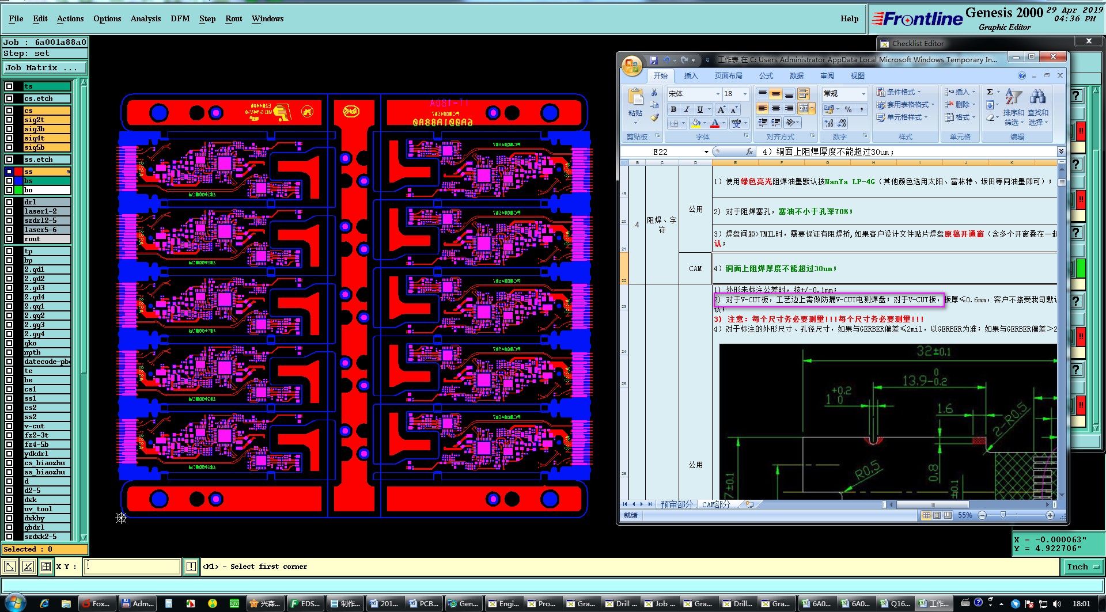Screen dimensions: 1106x612
Task: Open the DFM menu
Action: (x=180, y=19)
